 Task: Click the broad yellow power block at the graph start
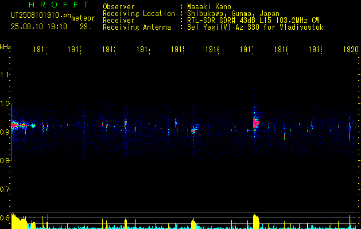(x=20, y=221)
